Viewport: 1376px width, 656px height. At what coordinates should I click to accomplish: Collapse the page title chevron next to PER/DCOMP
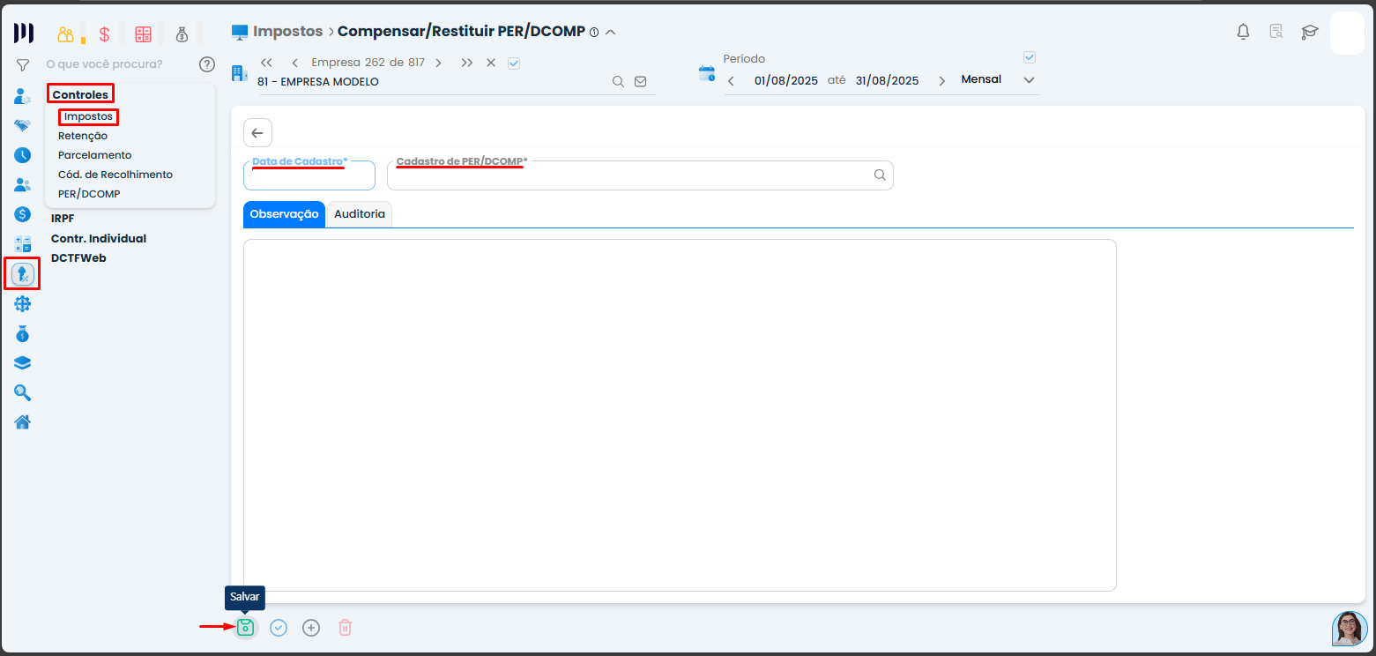pyautogui.click(x=610, y=33)
